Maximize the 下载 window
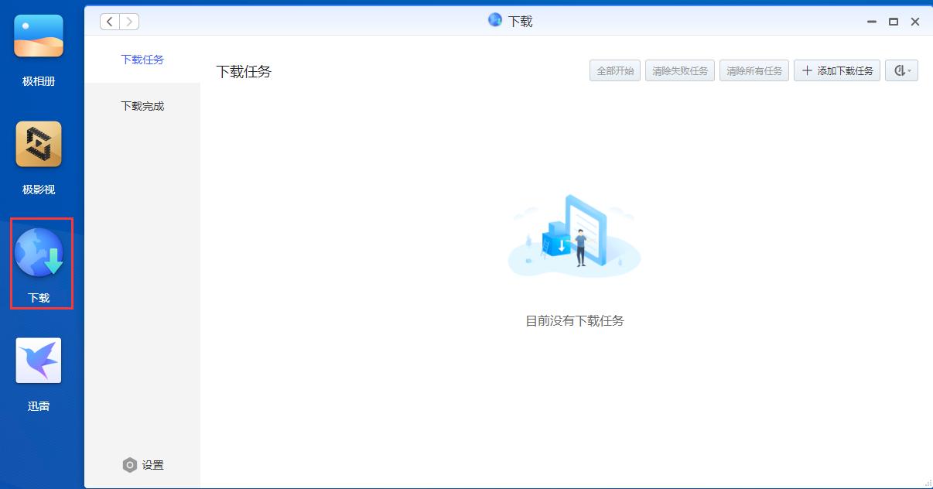Viewport: 933px width, 489px height. pos(894,22)
